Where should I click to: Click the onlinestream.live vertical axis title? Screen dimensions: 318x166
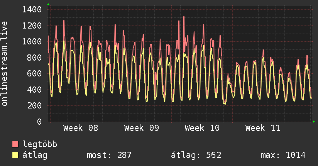click(4, 64)
